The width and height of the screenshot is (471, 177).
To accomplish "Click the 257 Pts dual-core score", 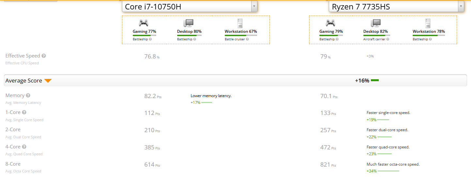I will 328,130.
